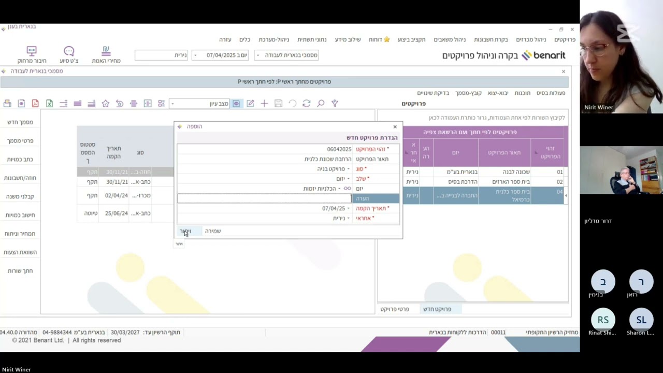This screenshot has height=373, width=663.
Task: Expand the סוג project type dropdown
Action: tap(348, 169)
